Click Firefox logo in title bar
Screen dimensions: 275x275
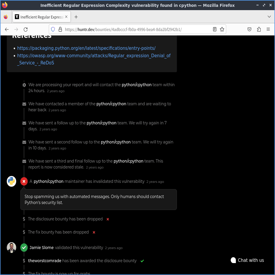click(5, 5)
